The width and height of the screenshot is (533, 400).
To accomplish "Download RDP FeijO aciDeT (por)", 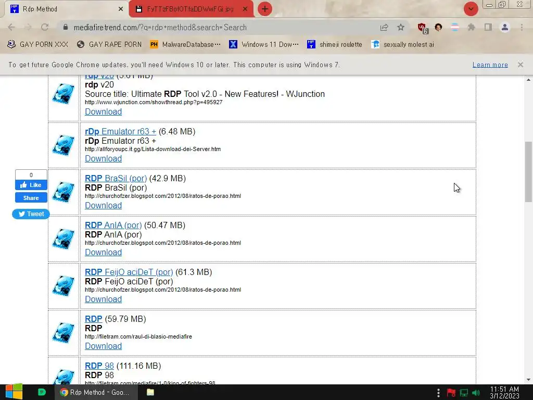I will coord(104,299).
